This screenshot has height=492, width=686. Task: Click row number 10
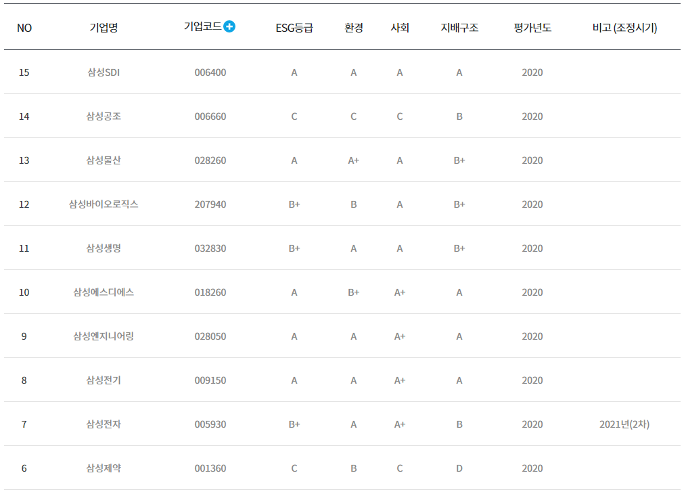pyautogui.click(x=24, y=292)
